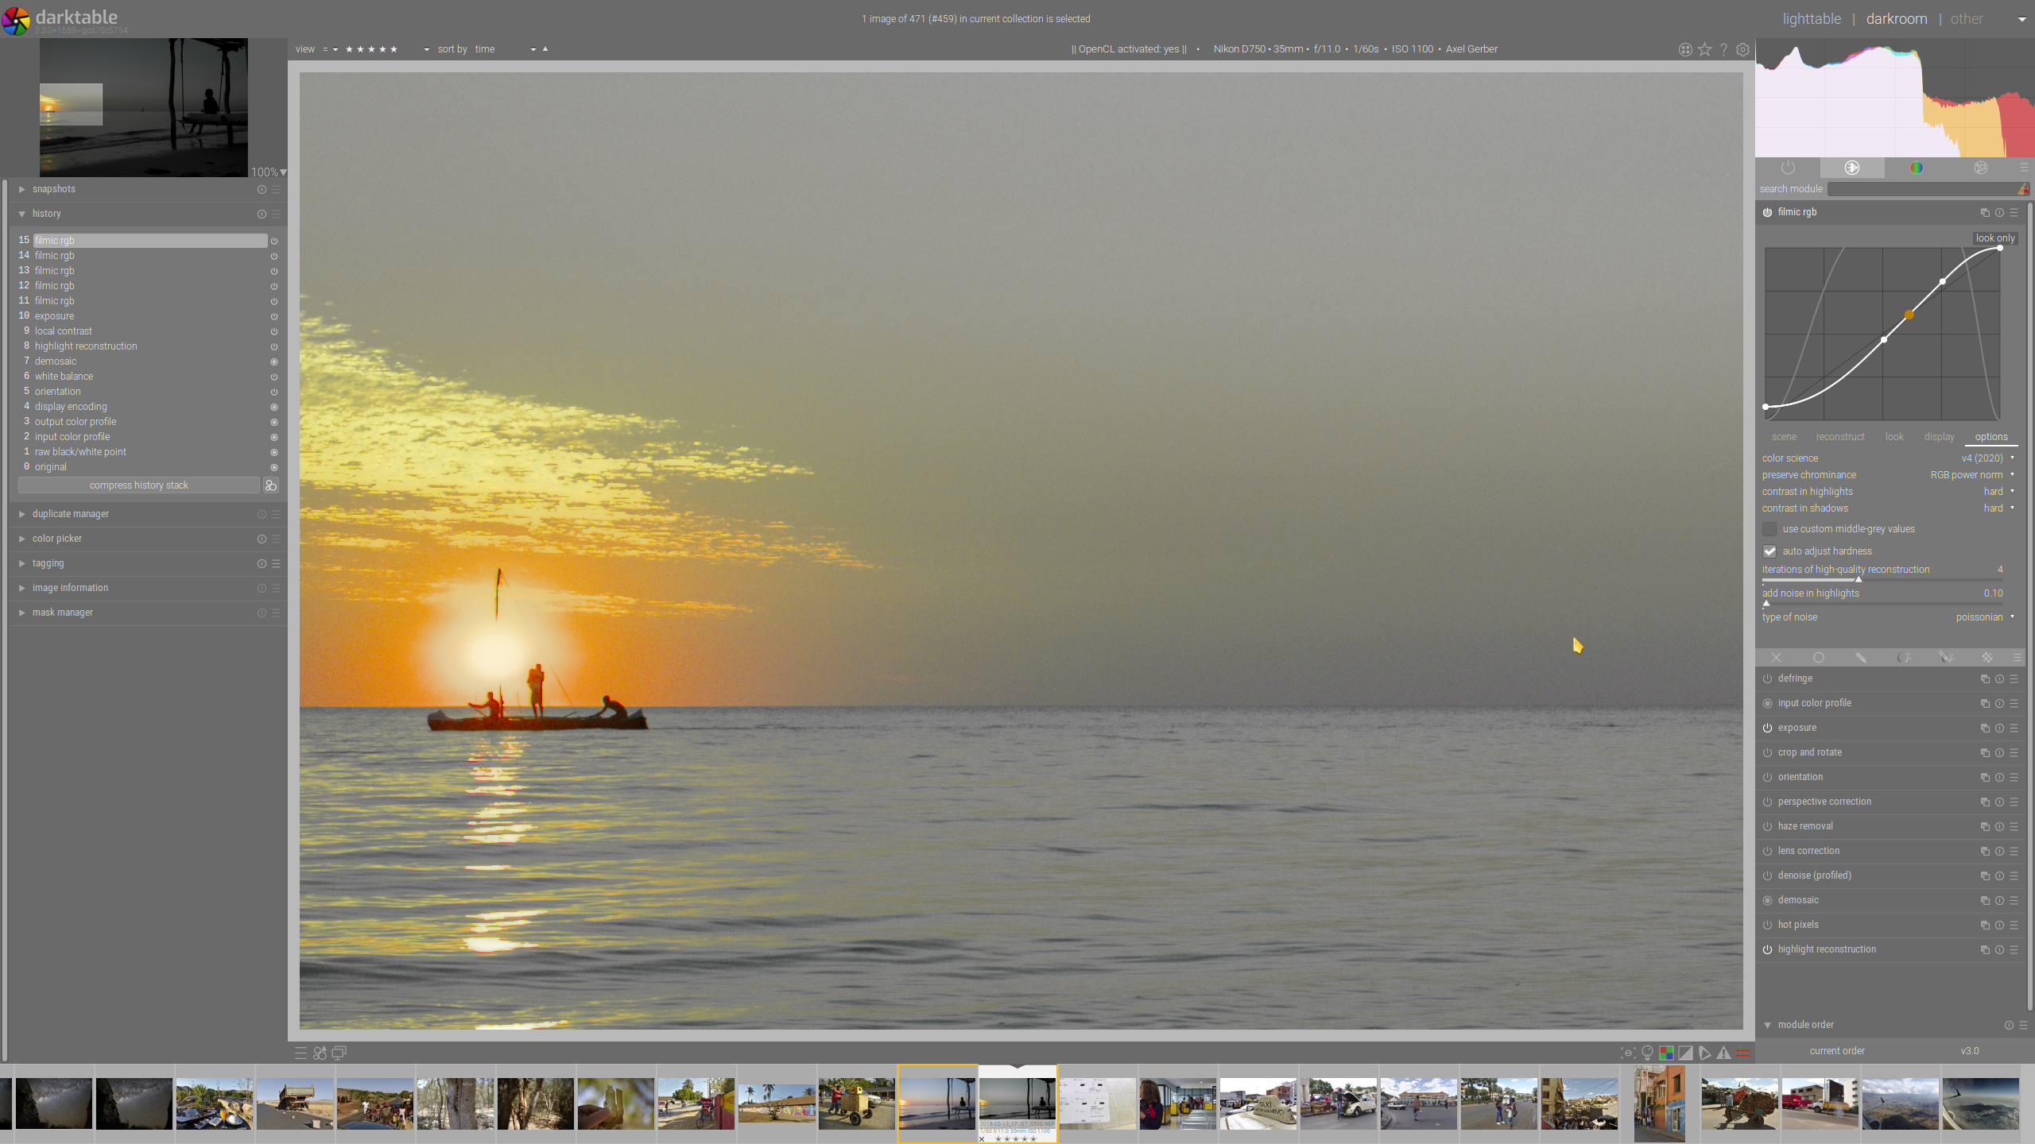Enable defringe module power button
The image size is (2035, 1144).
1767,678
